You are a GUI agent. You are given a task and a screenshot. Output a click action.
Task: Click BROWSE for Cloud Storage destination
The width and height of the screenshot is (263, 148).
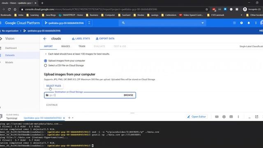coord(128,95)
